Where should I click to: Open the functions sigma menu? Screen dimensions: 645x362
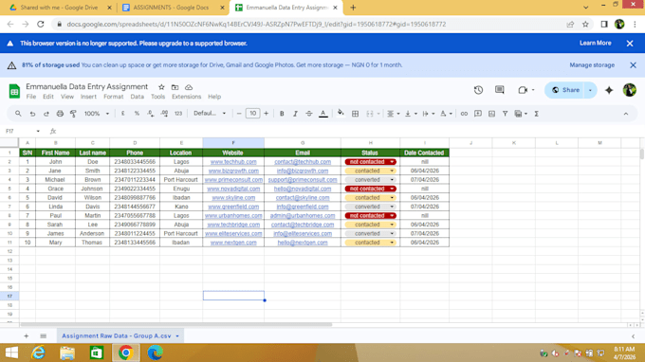click(x=537, y=114)
